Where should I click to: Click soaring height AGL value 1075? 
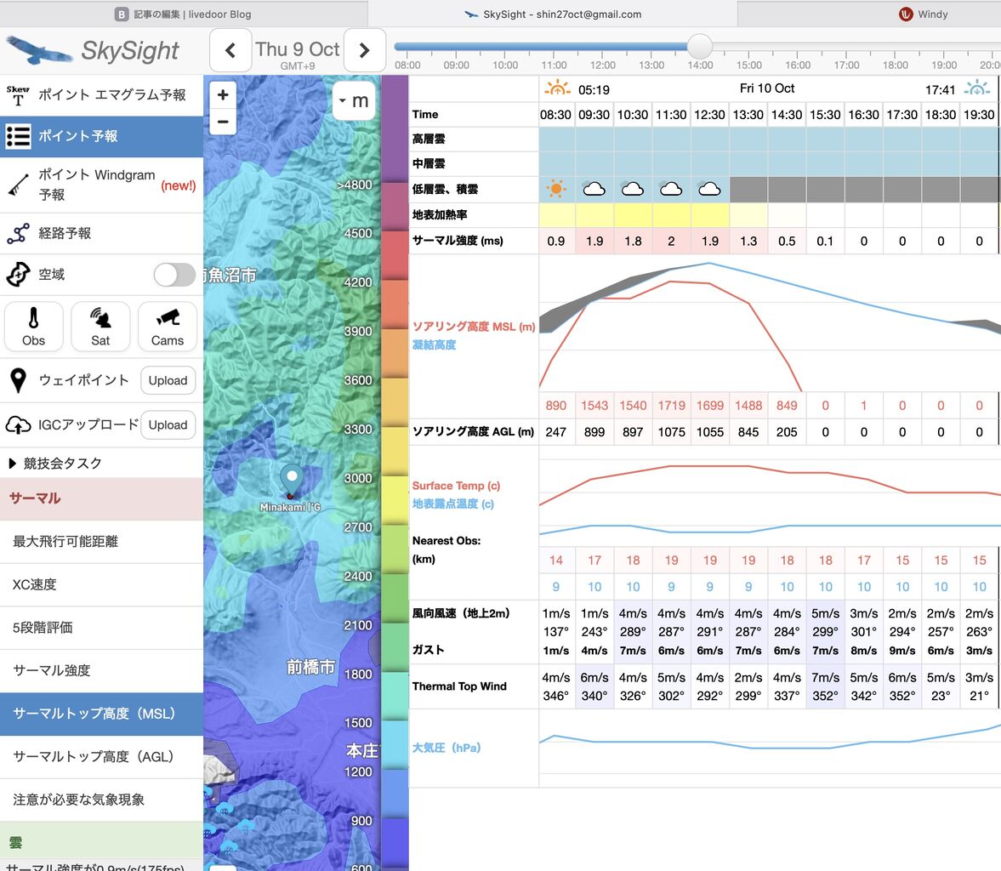(672, 432)
